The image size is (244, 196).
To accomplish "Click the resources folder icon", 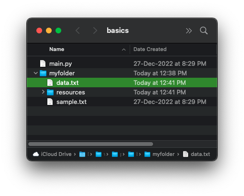I will 50,92.
